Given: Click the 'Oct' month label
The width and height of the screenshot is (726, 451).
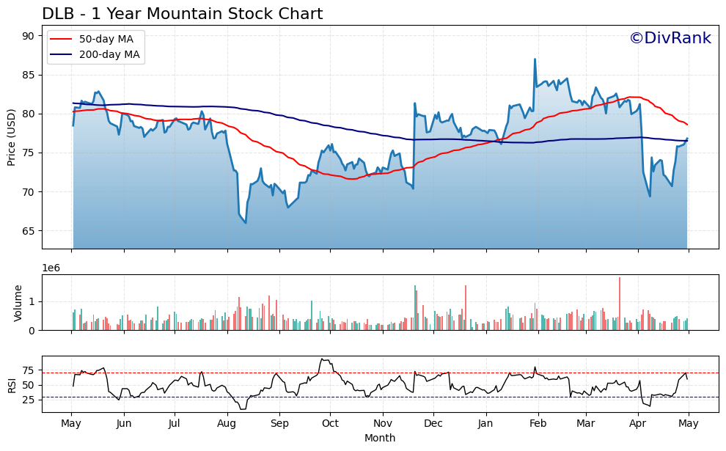Looking at the screenshot, I should [330, 423].
